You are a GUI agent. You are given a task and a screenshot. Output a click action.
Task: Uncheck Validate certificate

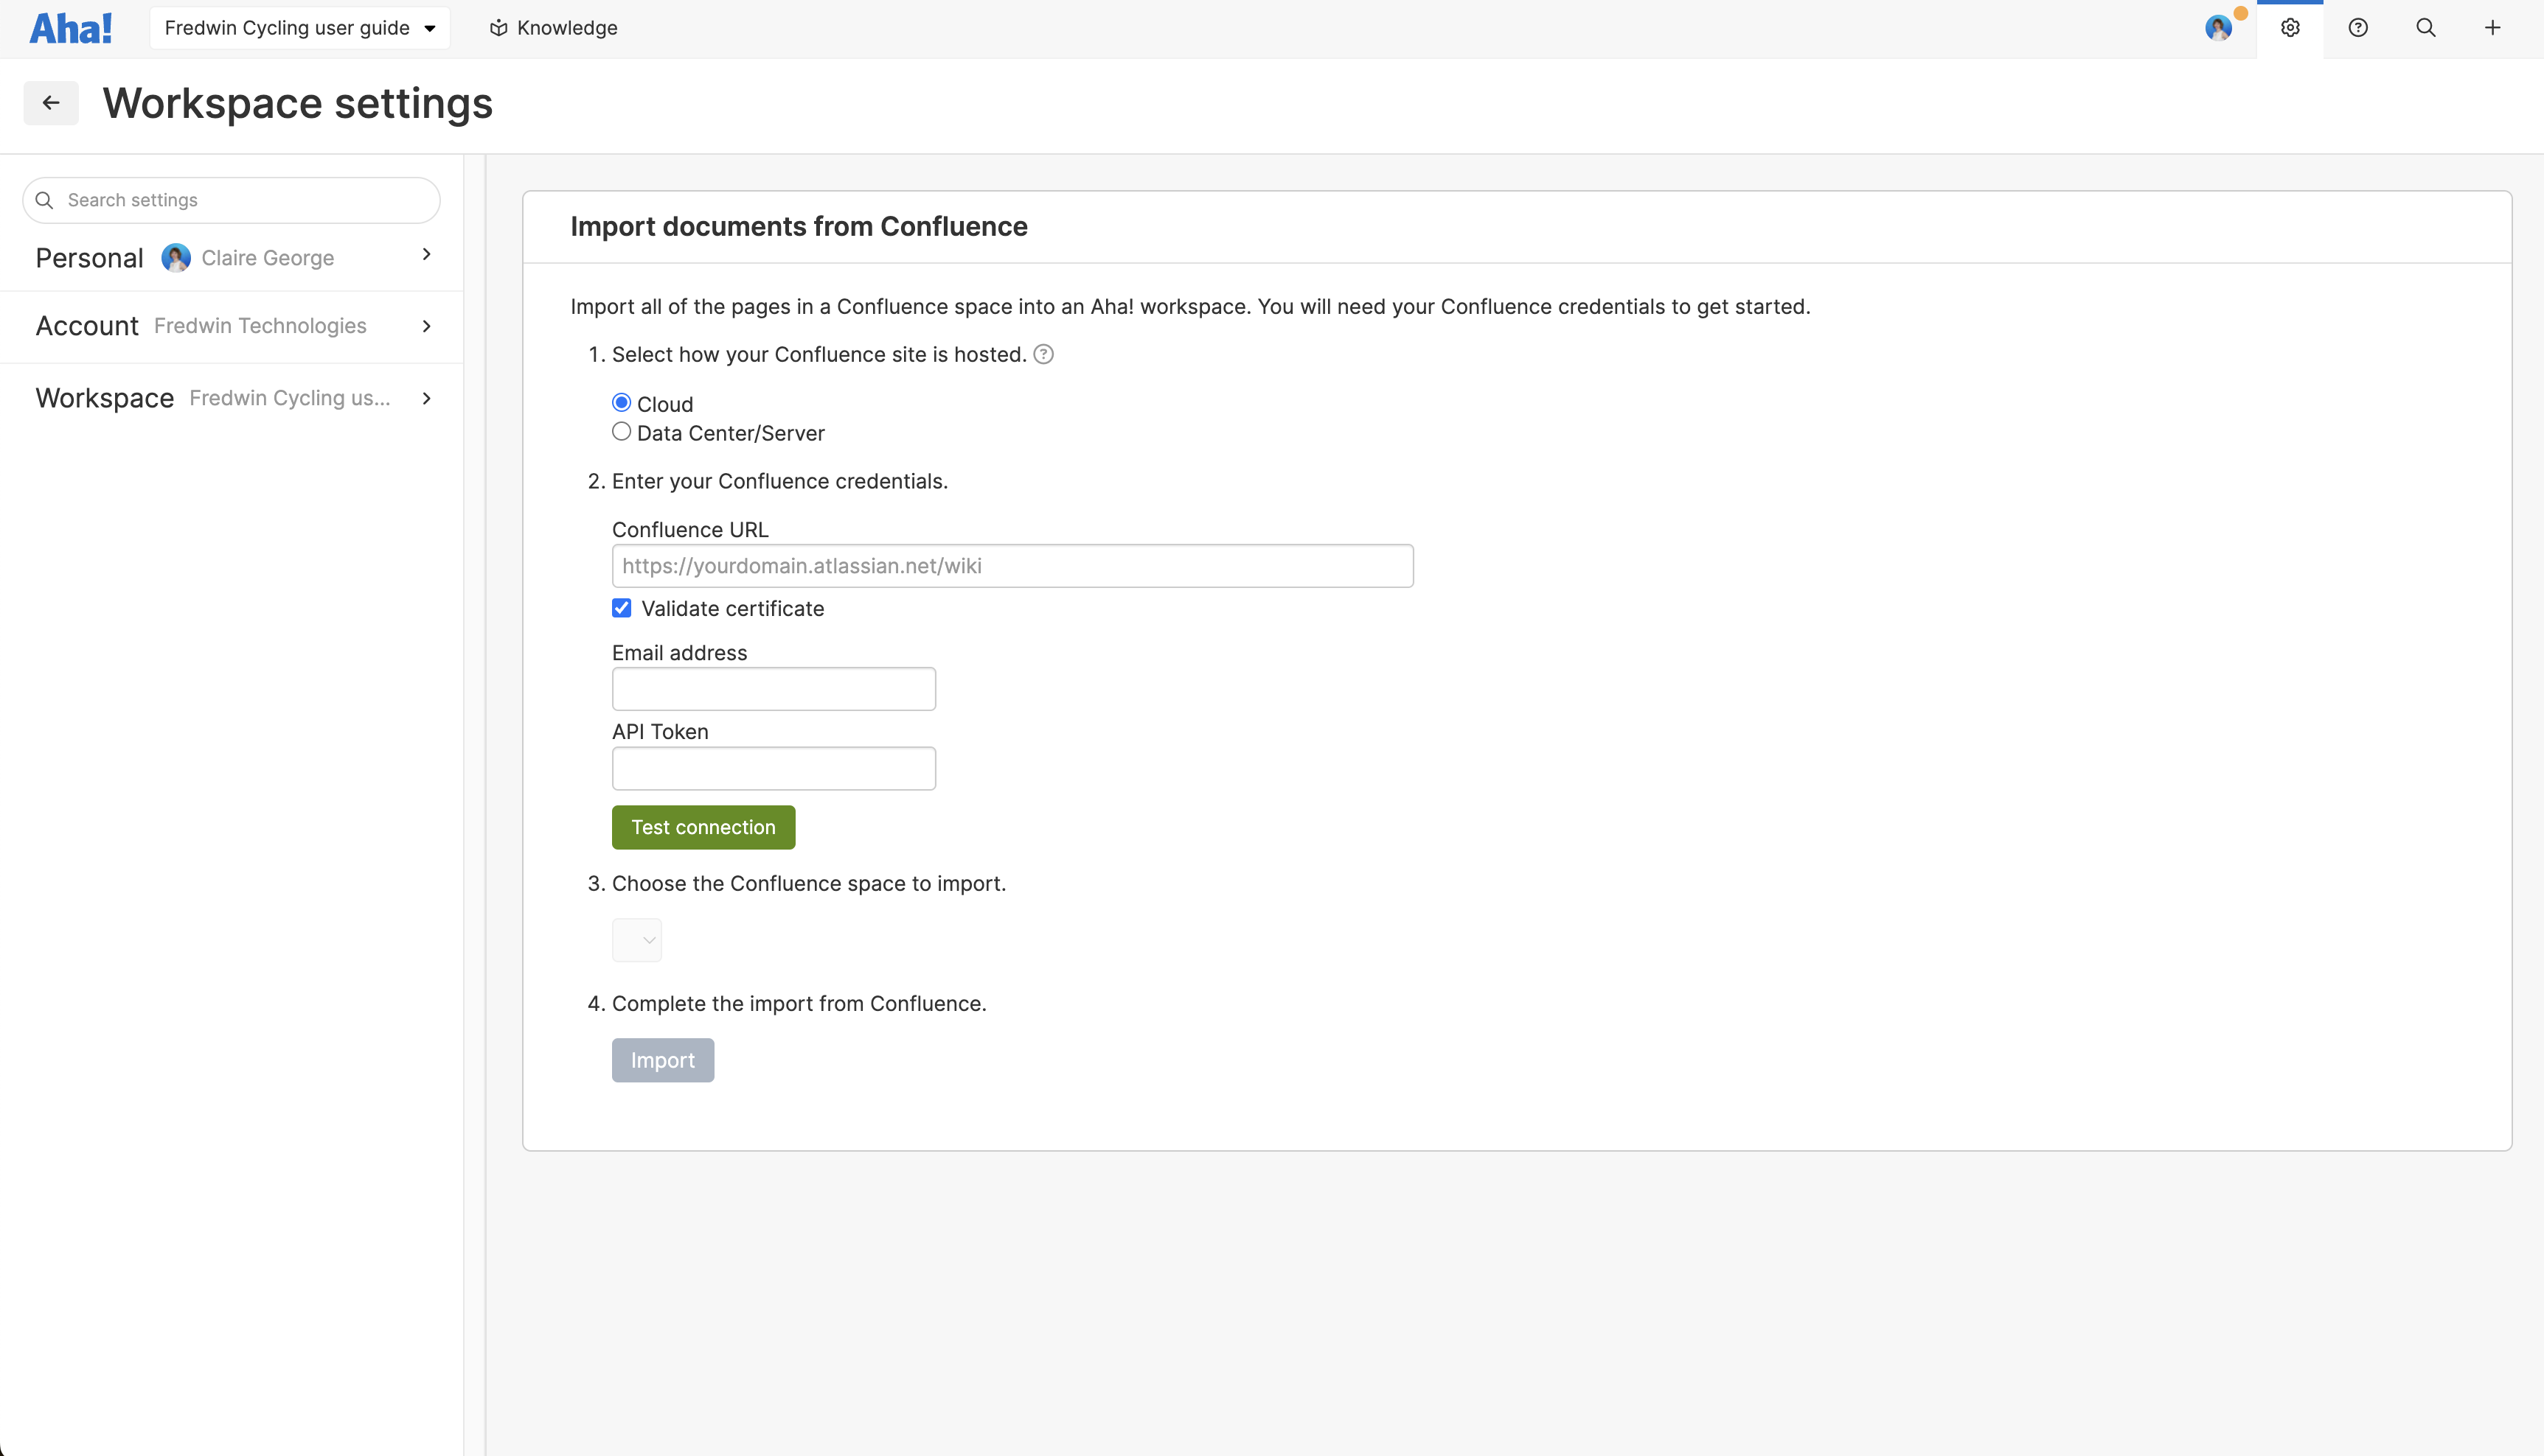620,607
